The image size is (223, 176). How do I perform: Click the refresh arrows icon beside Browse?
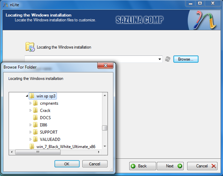tap(168, 59)
